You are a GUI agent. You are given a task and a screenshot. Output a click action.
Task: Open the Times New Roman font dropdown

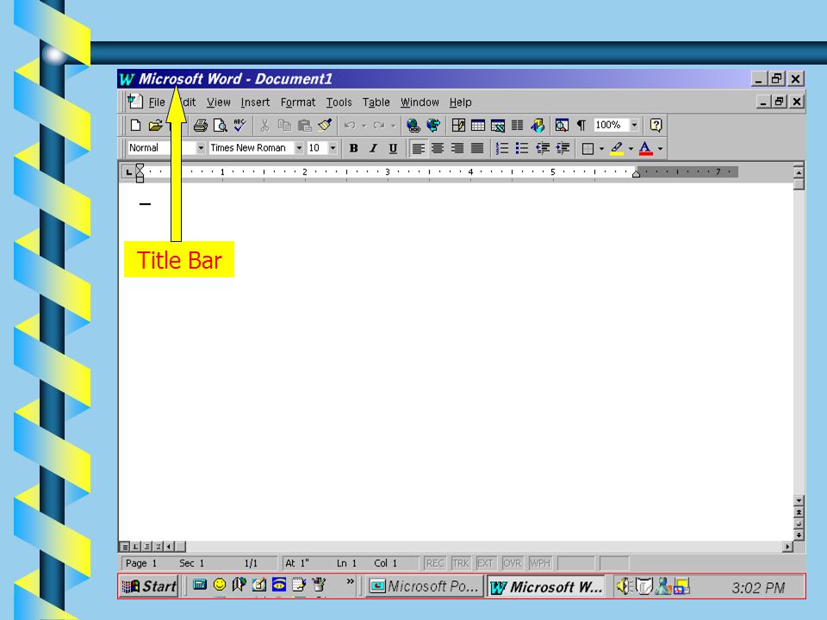(x=299, y=148)
